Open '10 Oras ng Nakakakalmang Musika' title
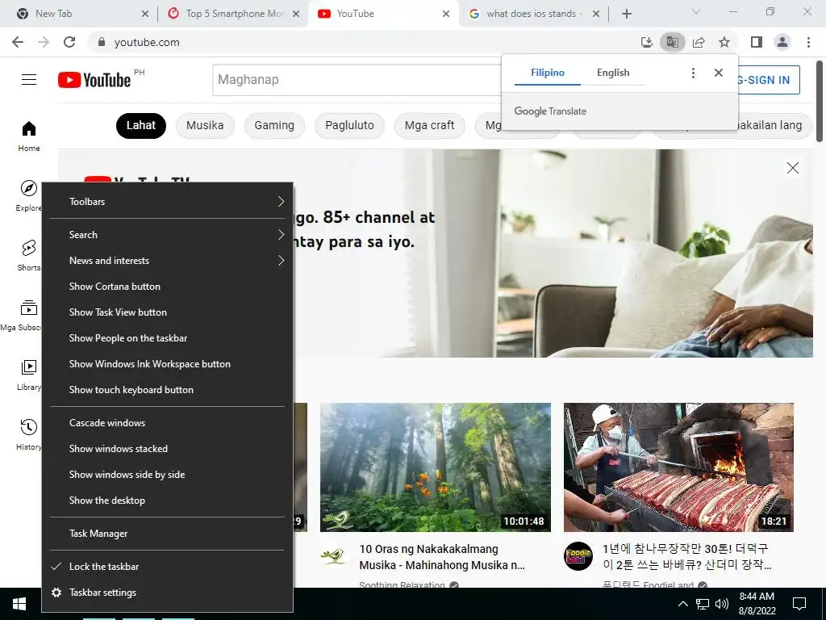This screenshot has height=620, width=826. pyautogui.click(x=442, y=557)
